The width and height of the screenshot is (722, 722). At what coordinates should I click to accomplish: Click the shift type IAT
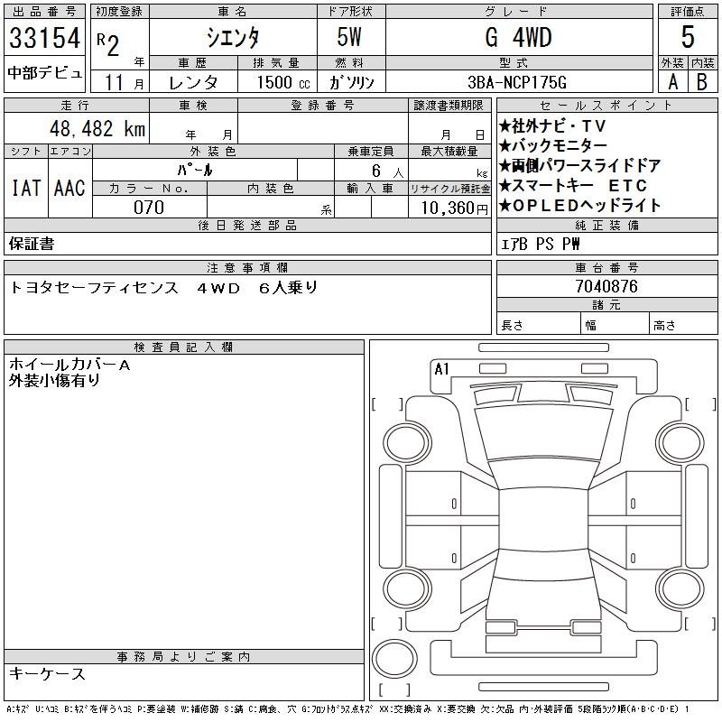click(x=26, y=188)
